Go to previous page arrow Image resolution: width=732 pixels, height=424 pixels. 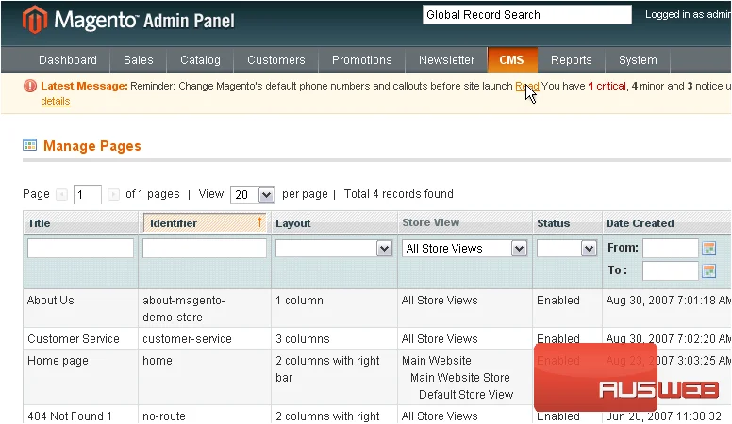click(61, 194)
